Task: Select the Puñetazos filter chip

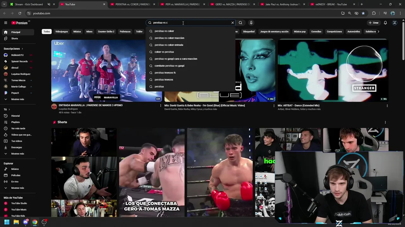Action: (125, 32)
